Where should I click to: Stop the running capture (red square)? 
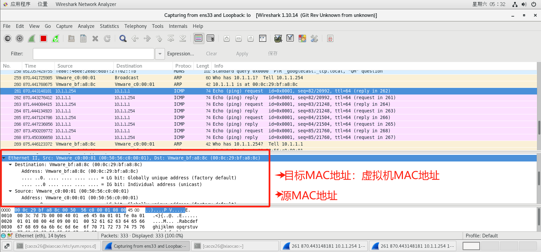(43, 38)
